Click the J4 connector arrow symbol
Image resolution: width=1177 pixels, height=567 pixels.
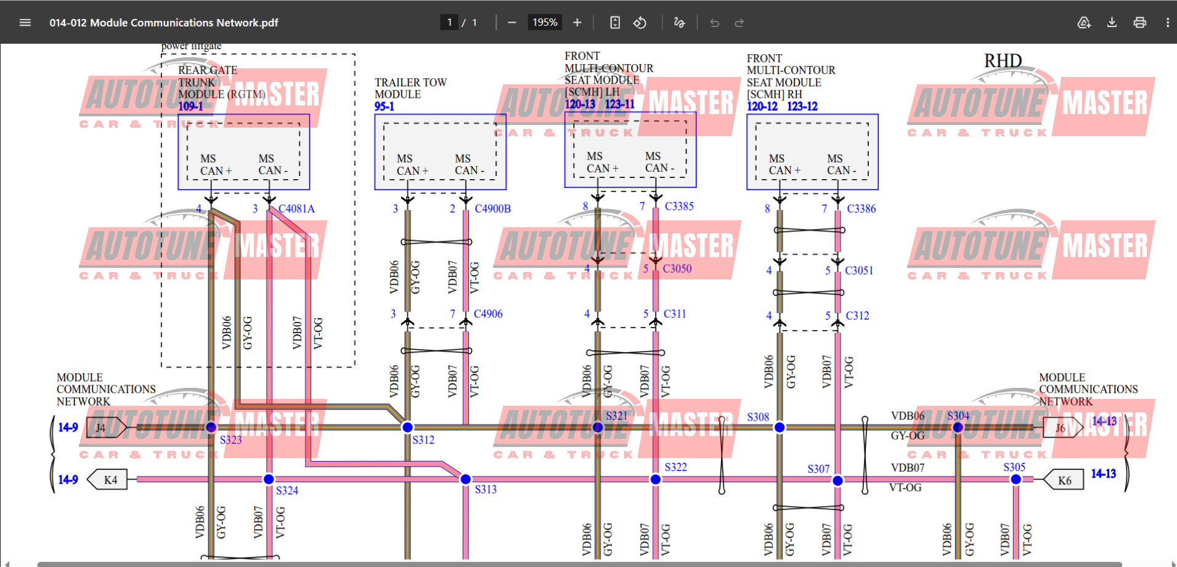(x=106, y=427)
